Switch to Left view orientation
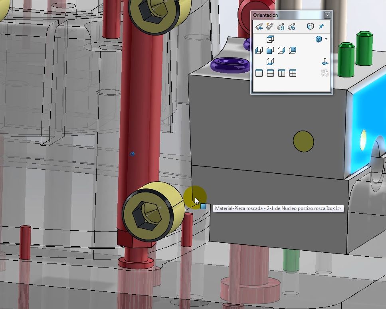Viewport: 386px width, 309px height. [259, 50]
